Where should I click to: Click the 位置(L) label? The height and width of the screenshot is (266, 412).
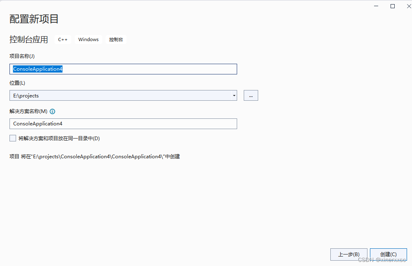pyautogui.click(x=17, y=83)
